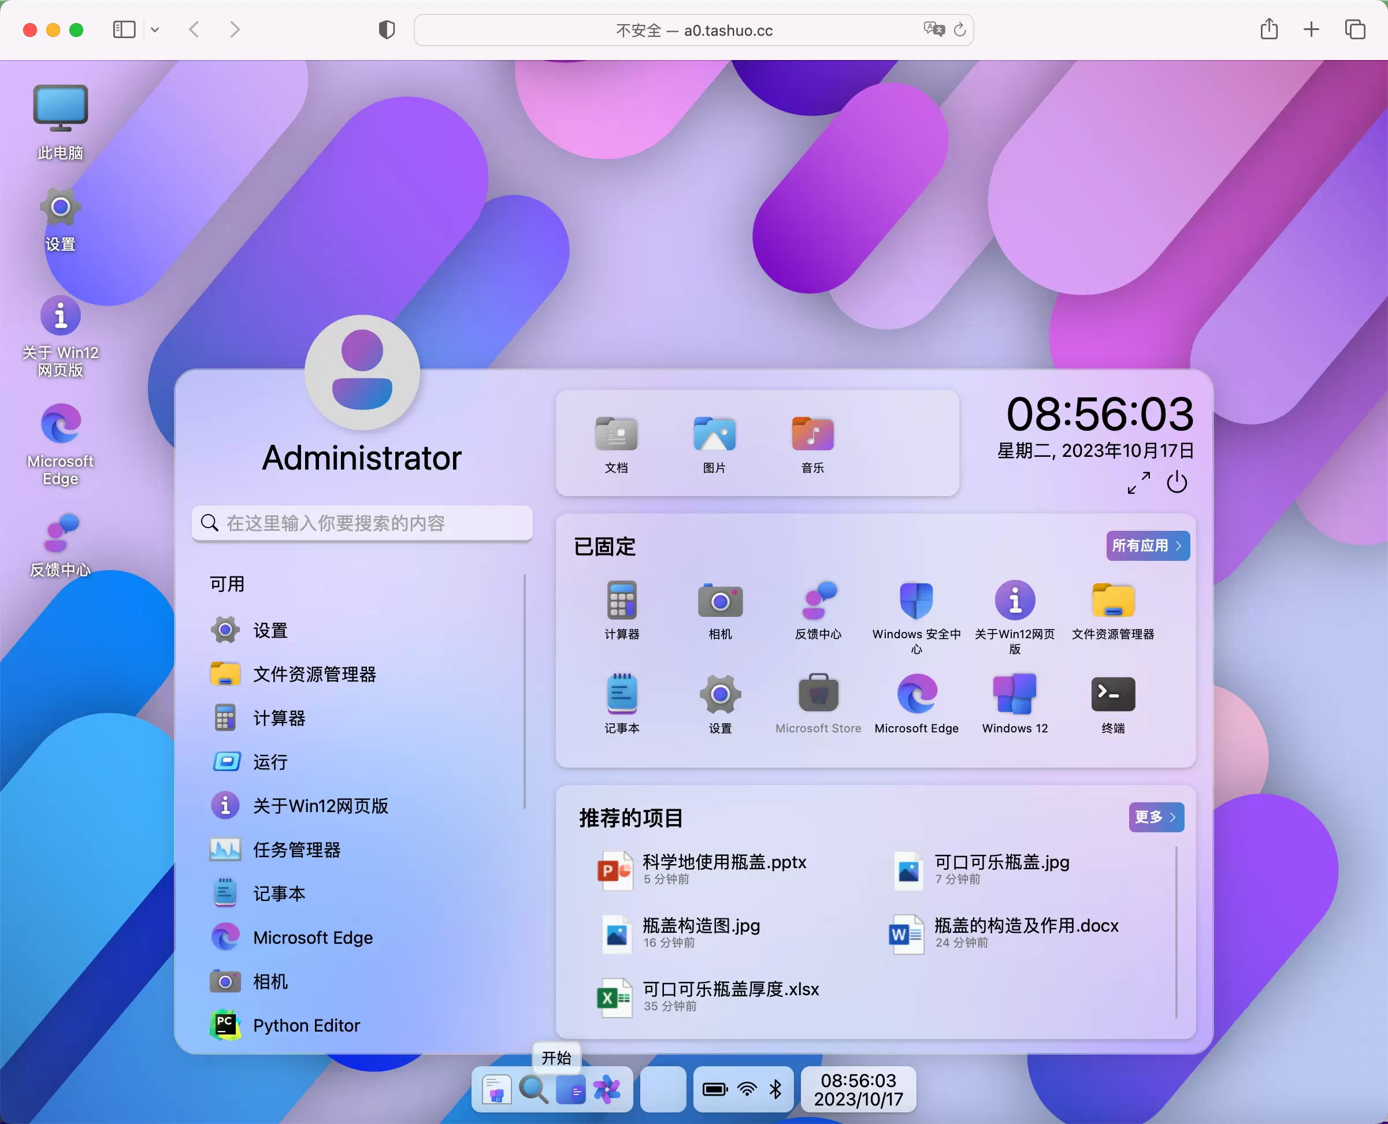Click the taskbar pinwheel icon

[607, 1090]
